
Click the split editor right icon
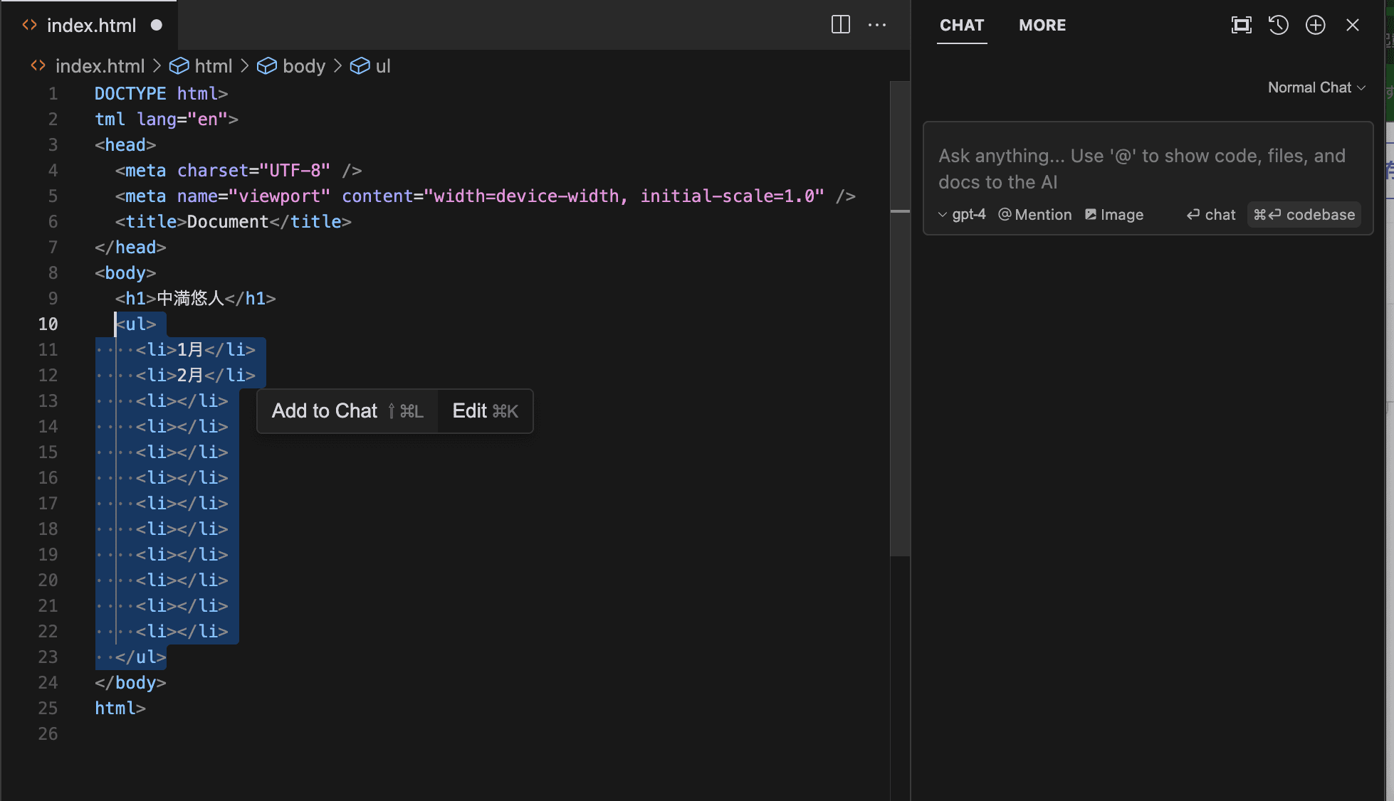840,25
